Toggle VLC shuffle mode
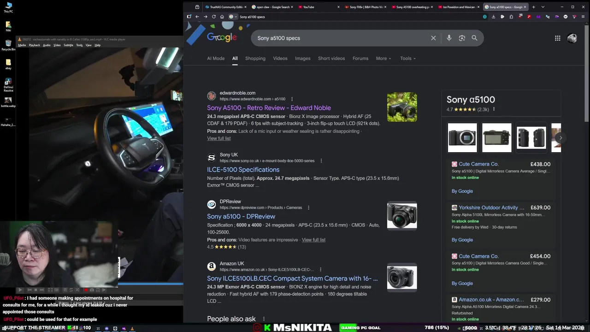590x332 pixels. [x=77, y=290]
